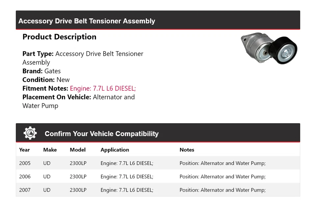Open the belt tensioner product image
The width and height of the screenshot is (316, 207).
coord(269,49)
